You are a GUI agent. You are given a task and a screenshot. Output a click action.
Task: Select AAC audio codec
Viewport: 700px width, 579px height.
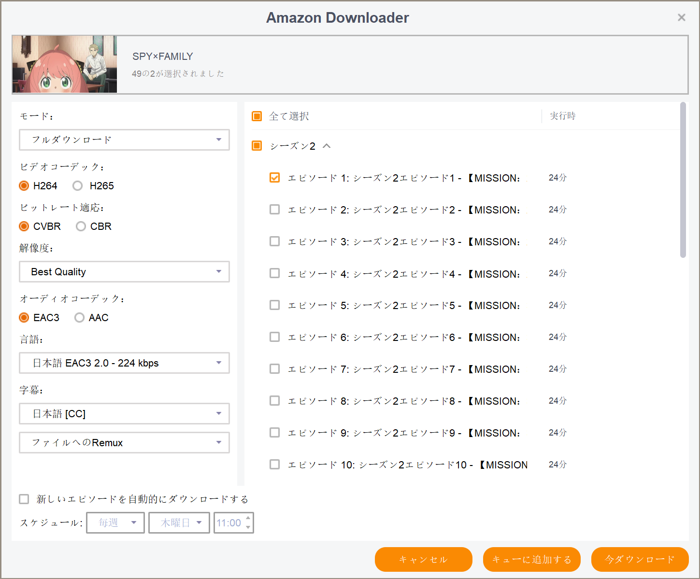click(x=79, y=318)
